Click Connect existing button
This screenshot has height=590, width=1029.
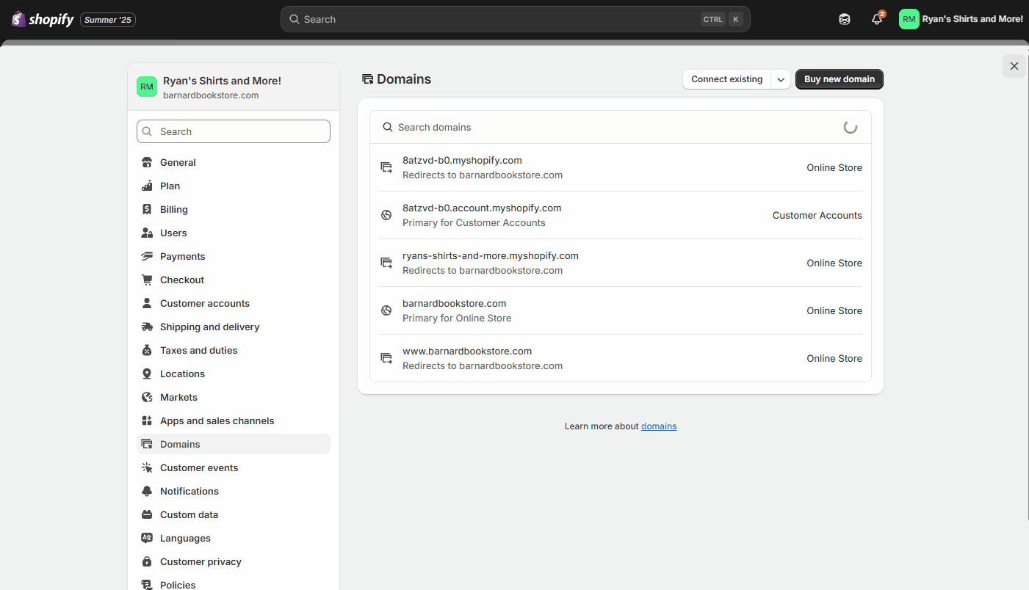(x=726, y=79)
